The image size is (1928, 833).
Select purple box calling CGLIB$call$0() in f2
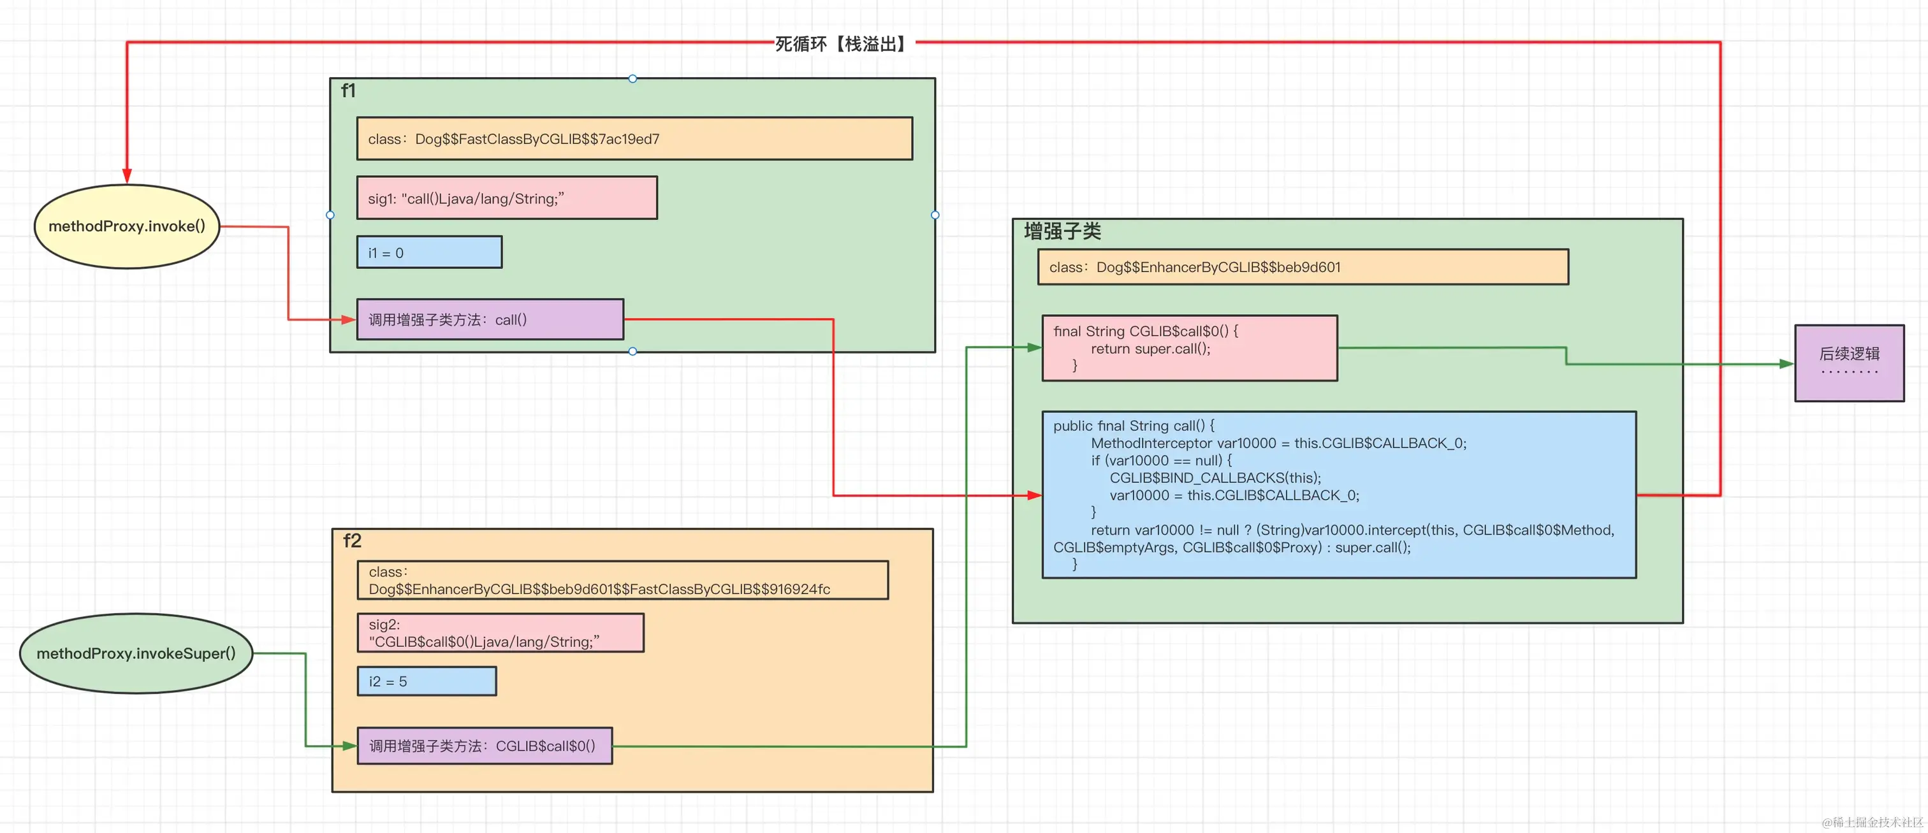tap(485, 746)
